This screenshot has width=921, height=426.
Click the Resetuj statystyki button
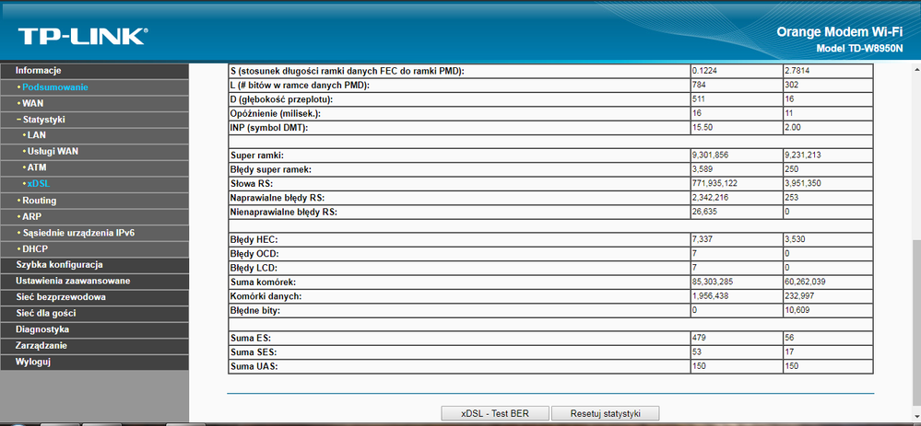605,413
